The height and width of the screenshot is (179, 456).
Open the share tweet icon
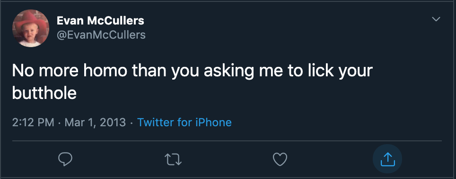[x=388, y=159]
